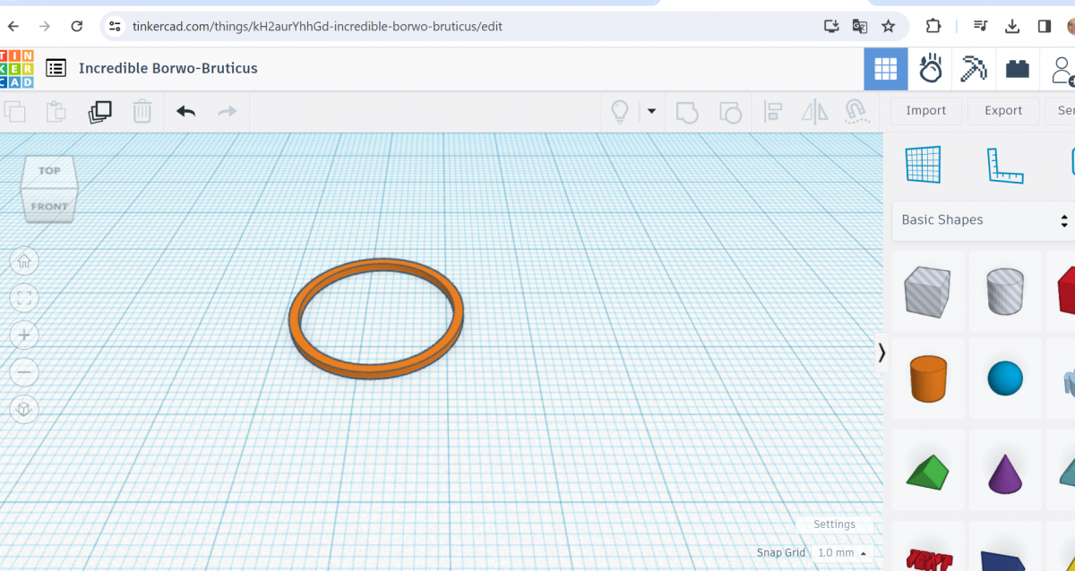This screenshot has width=1075, height=571.
Task: Click the Brick (Lego) view icon
Action: (1018, 68)
